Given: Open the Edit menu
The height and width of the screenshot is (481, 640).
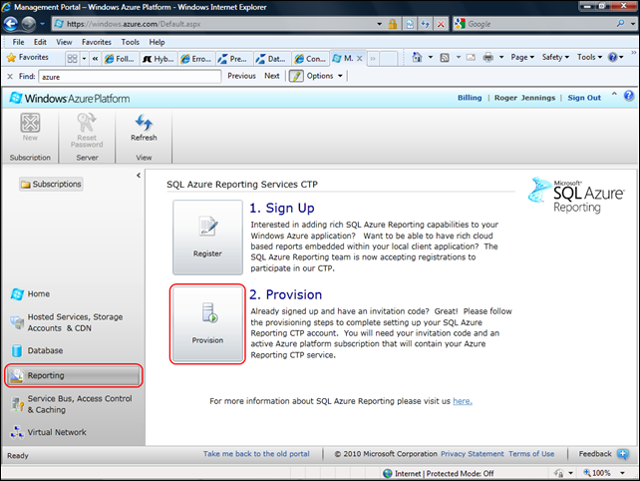Looking at the screenshot, I should tap(40, 42).
